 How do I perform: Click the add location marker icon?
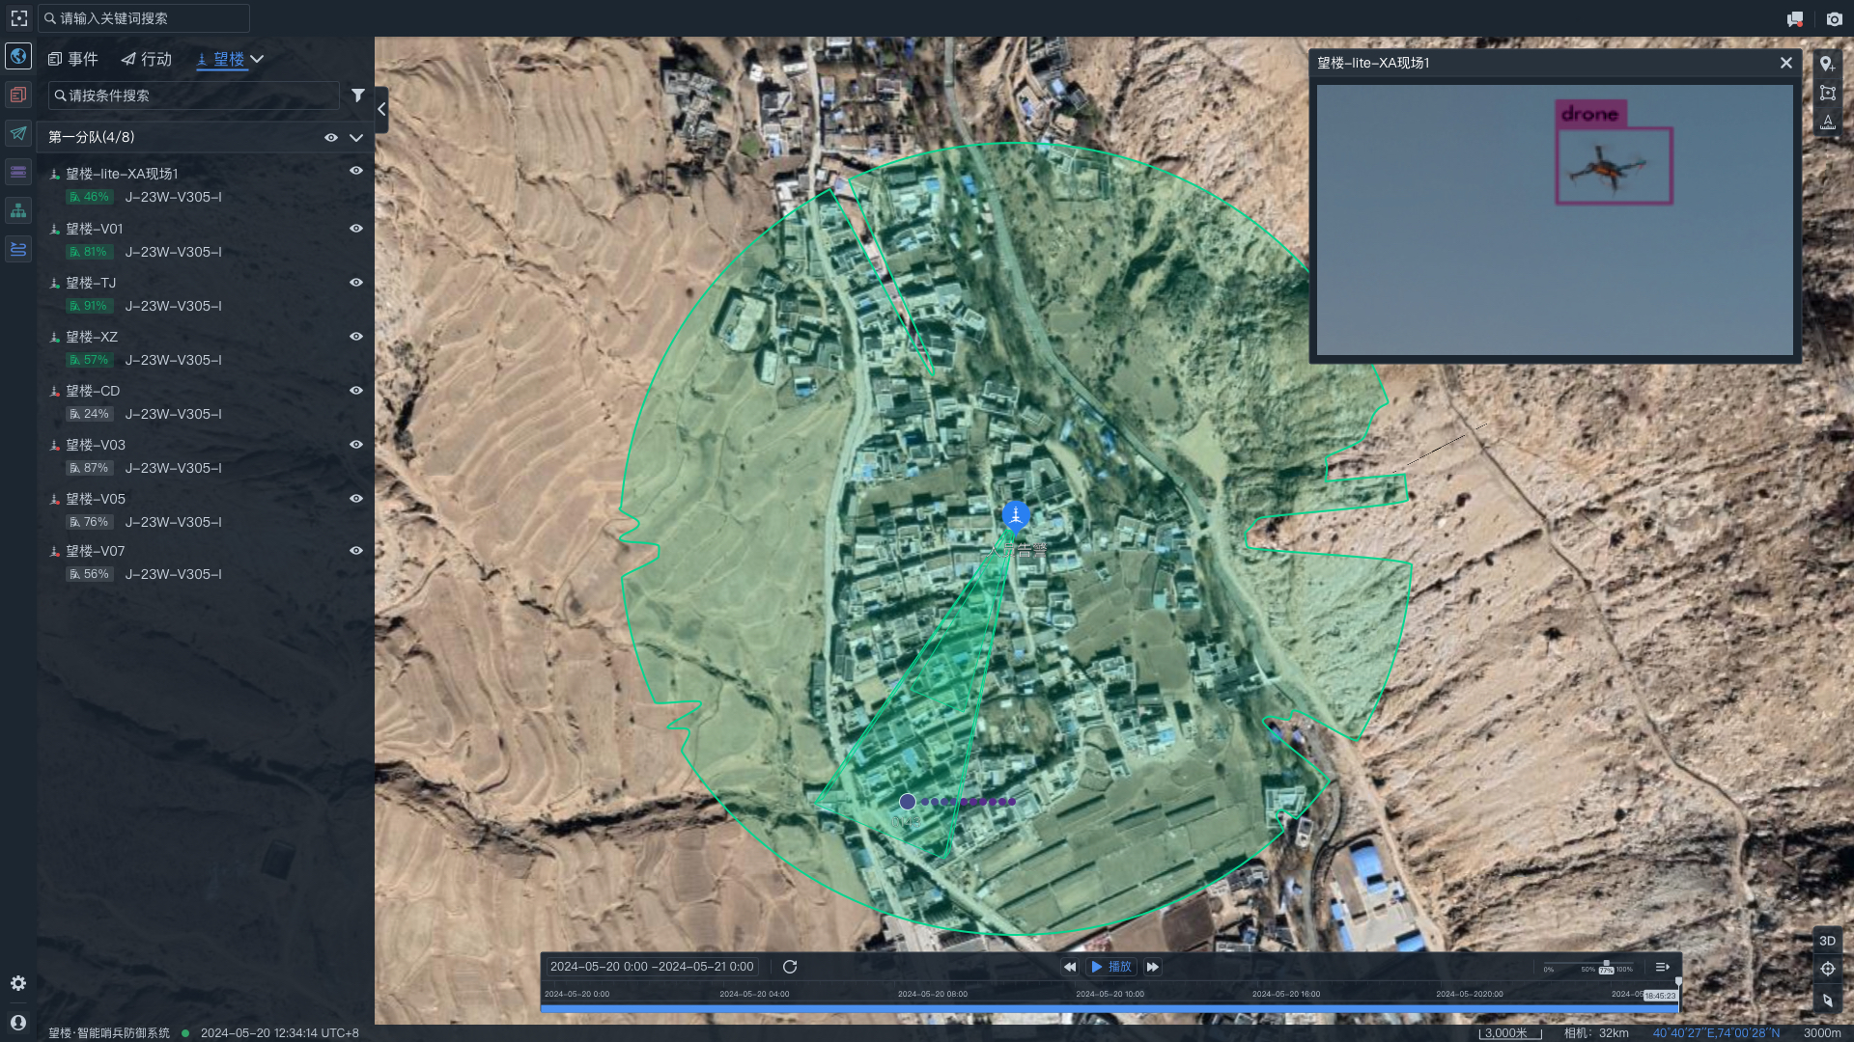point(1827,64)
